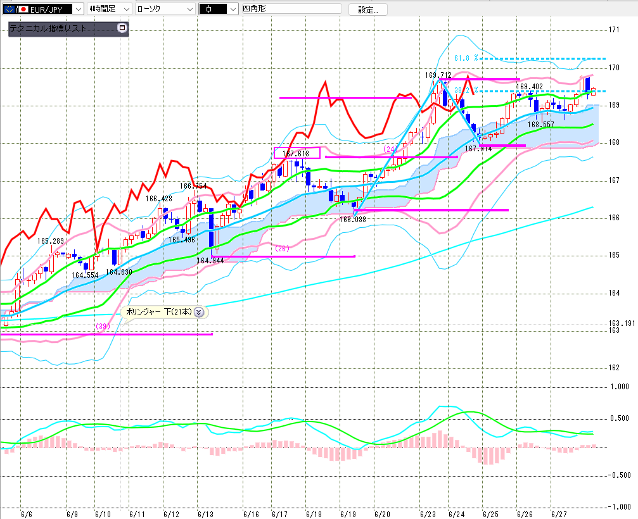Click the (39) magenta count label

103,327
